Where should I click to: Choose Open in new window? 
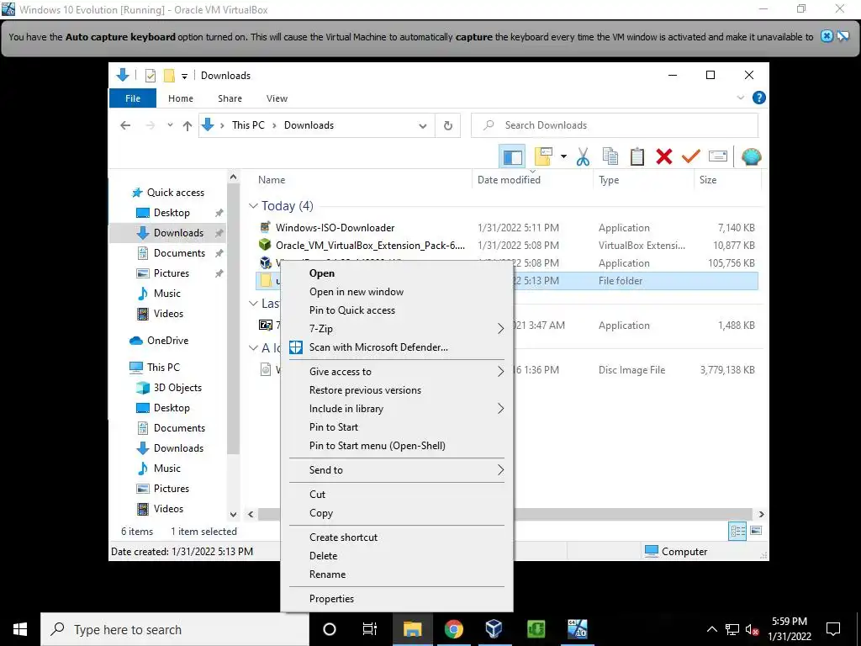pyautogui.click(x=397, y=292)
